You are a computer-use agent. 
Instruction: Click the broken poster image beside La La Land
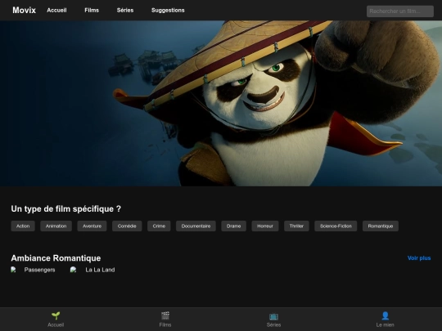(74, 270)
